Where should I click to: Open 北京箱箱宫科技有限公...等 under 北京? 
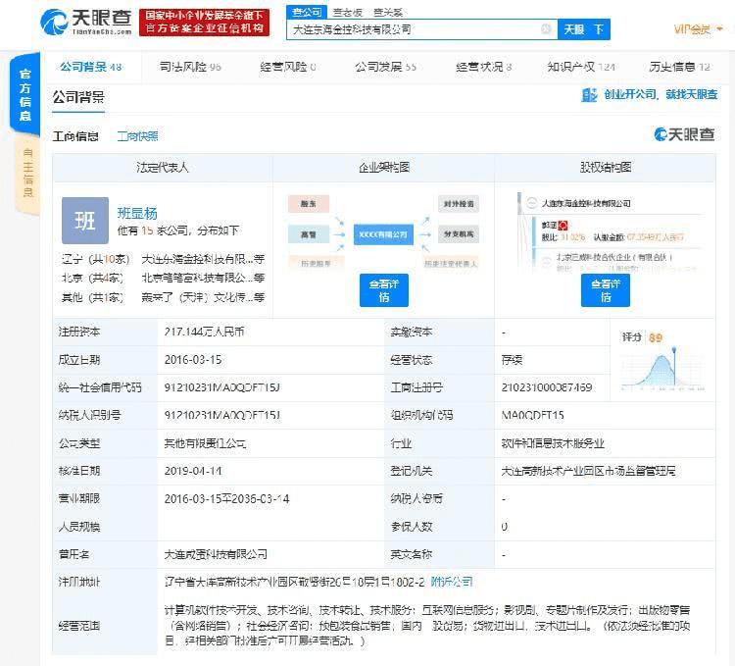203,278
